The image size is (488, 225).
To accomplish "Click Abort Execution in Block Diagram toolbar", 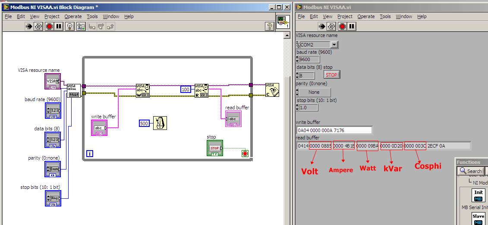I will (49, 27).
